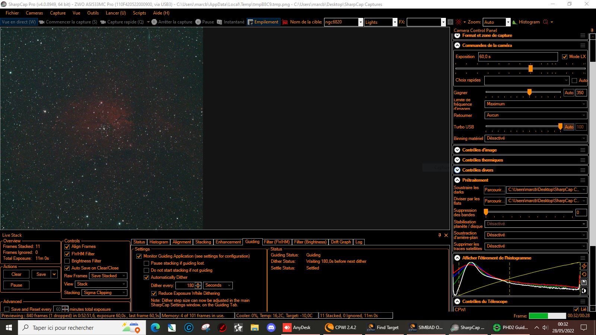
Task: Open Microsoft Edge from the taskbar
Action: point(155,328)
